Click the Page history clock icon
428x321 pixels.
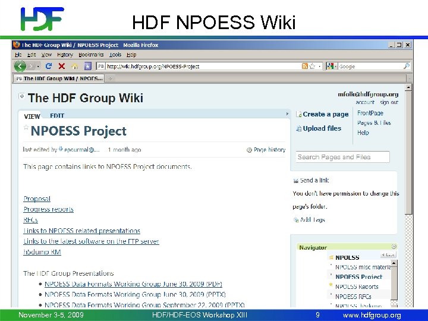(x=249, y=150)
